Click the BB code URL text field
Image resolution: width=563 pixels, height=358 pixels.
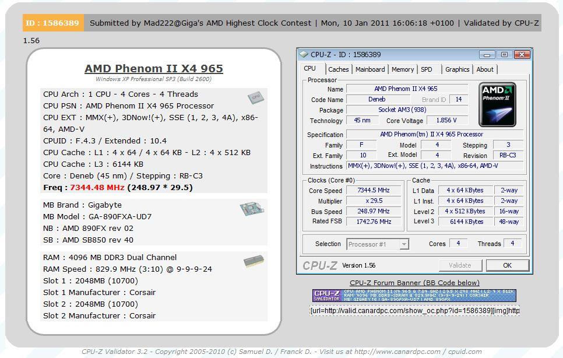[x=414, y=310]
